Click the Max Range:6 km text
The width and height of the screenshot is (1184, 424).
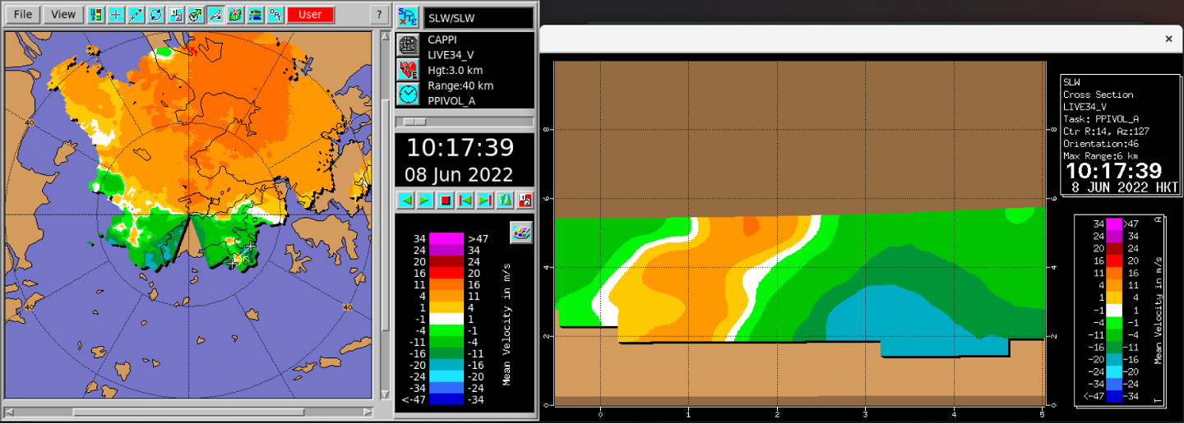click(1100, 155)
